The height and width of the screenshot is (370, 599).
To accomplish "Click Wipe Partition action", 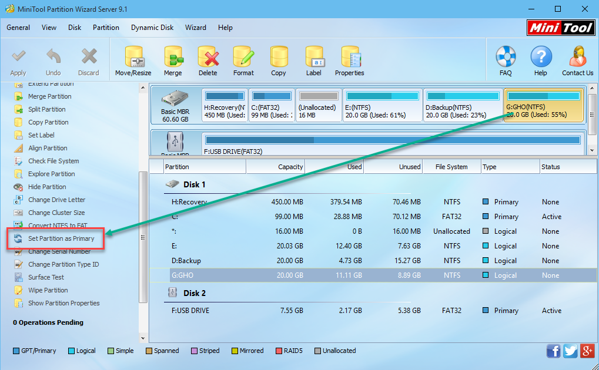I will 48,290.
